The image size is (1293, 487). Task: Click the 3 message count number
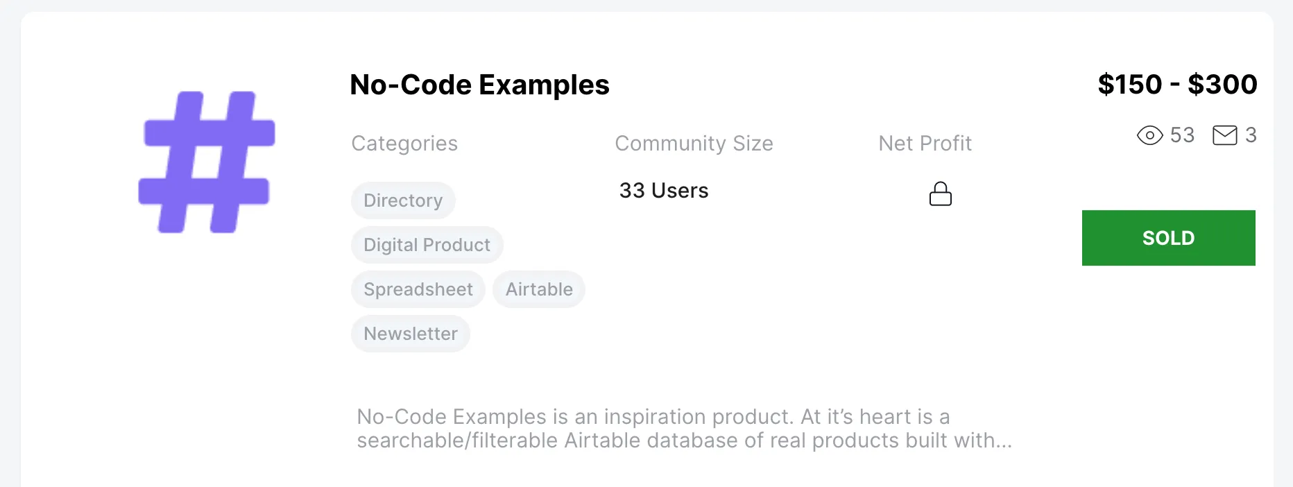pyautogui.click(x=1251, y=135)
